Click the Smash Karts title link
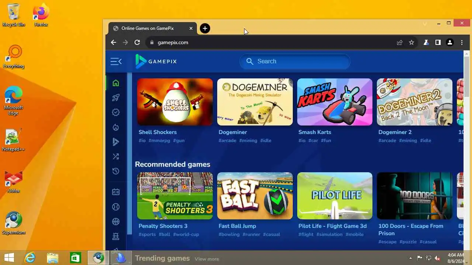The height and width of the screenshot is (265, 472). coord(315,132)
